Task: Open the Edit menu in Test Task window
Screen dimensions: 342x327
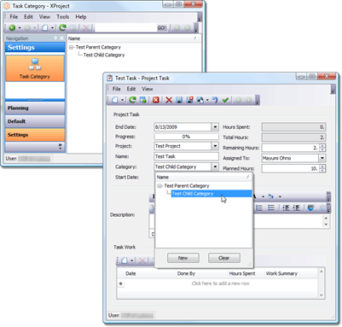Action: [131, 89]
